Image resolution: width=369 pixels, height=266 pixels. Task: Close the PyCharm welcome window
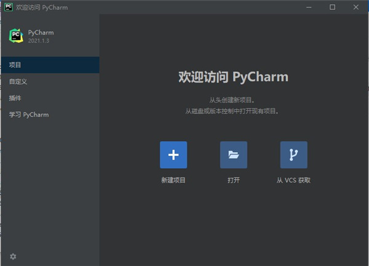(356, 7)
